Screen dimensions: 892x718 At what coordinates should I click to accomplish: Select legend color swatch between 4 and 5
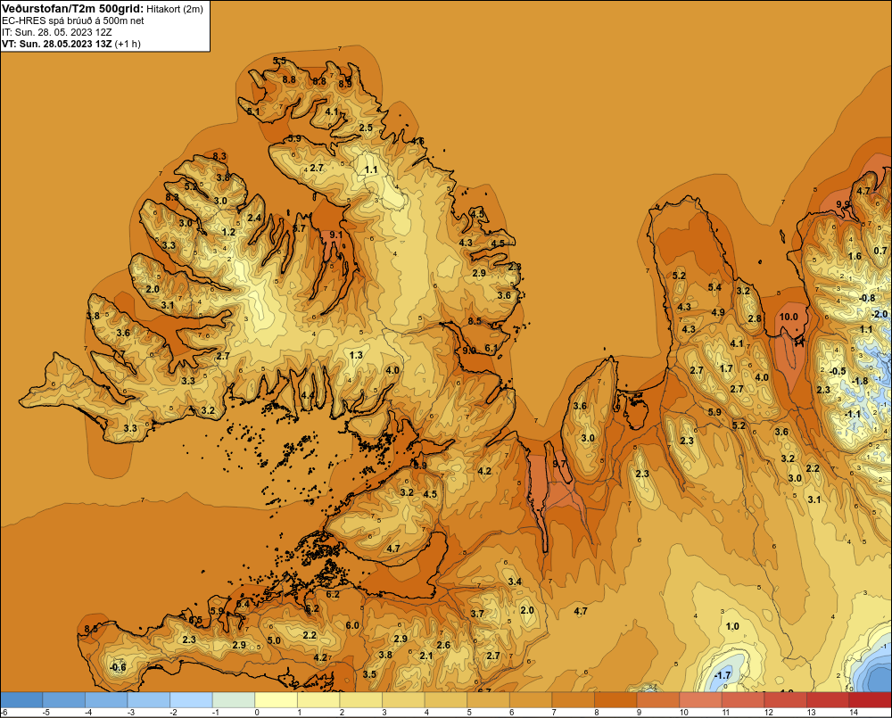click(446, 700)
